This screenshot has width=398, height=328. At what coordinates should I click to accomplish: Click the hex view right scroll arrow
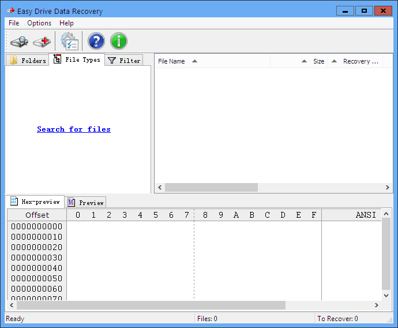pos(377,305)
